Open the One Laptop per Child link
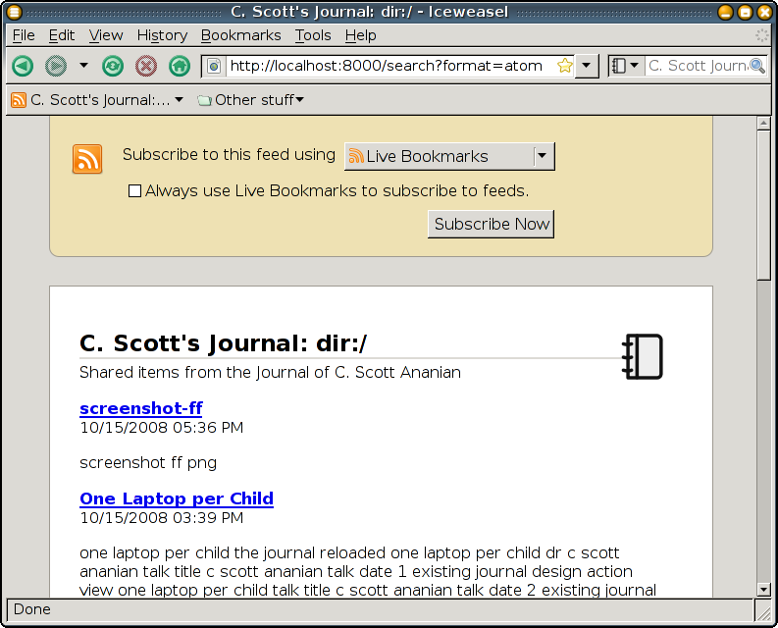This screenshot has height=628, width=778. coord(177,498)
